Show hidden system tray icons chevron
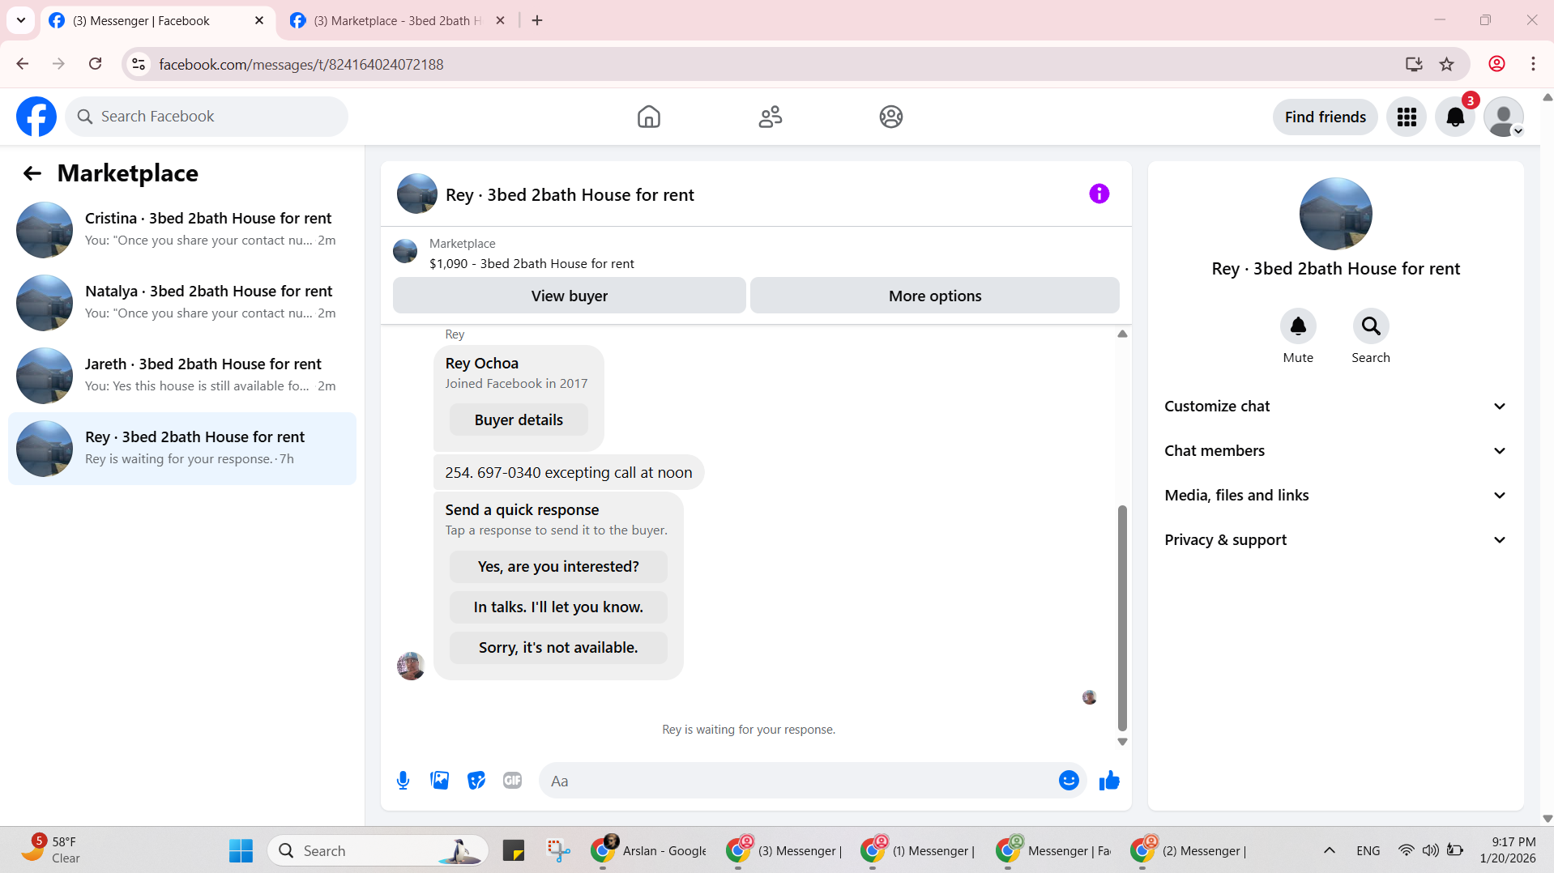 pos(1329,850)
